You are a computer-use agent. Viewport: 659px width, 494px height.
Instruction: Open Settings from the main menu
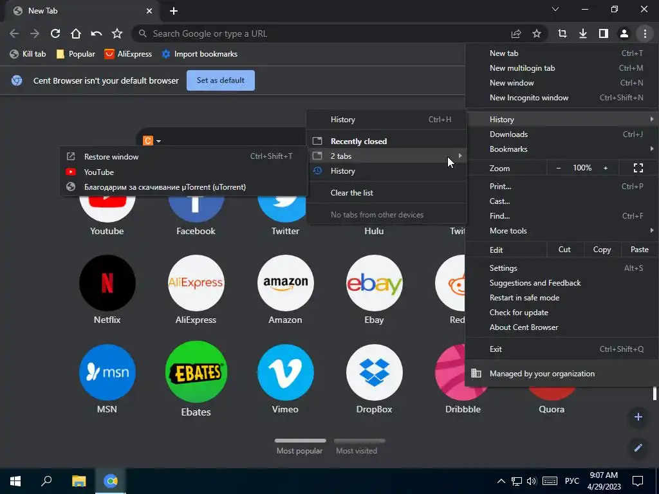pyautogui.click(x=562, y=268)
